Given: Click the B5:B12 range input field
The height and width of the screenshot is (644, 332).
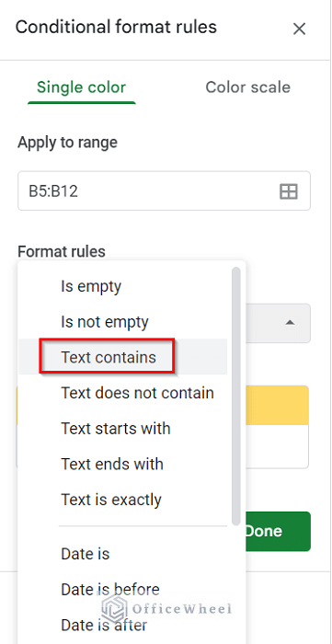Looking at the screenshot, I should [164, 191].
